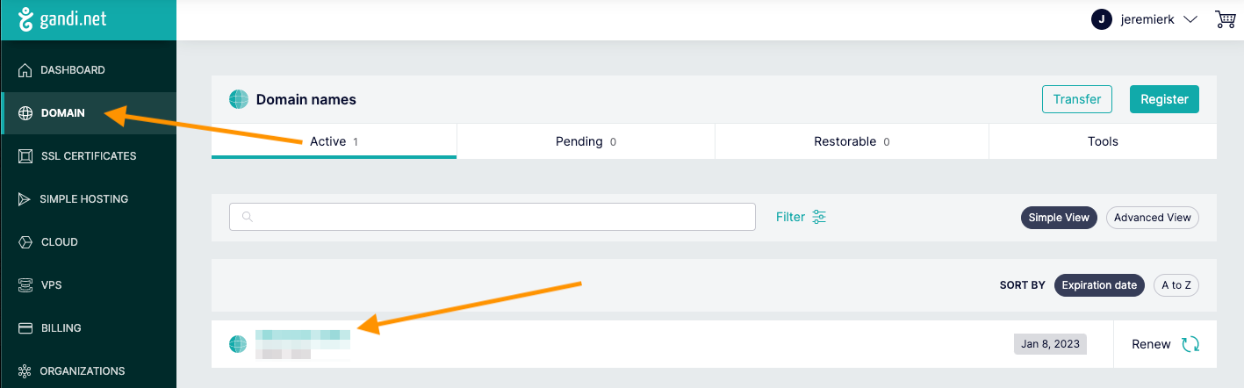Switch to Advanced View
The height and width of the screenshot is (388, 1244).
[1153, 218]
